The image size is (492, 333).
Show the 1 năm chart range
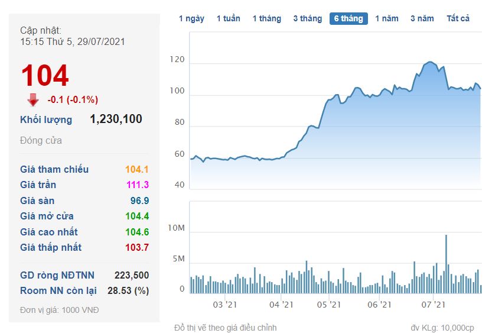[386, 18]
